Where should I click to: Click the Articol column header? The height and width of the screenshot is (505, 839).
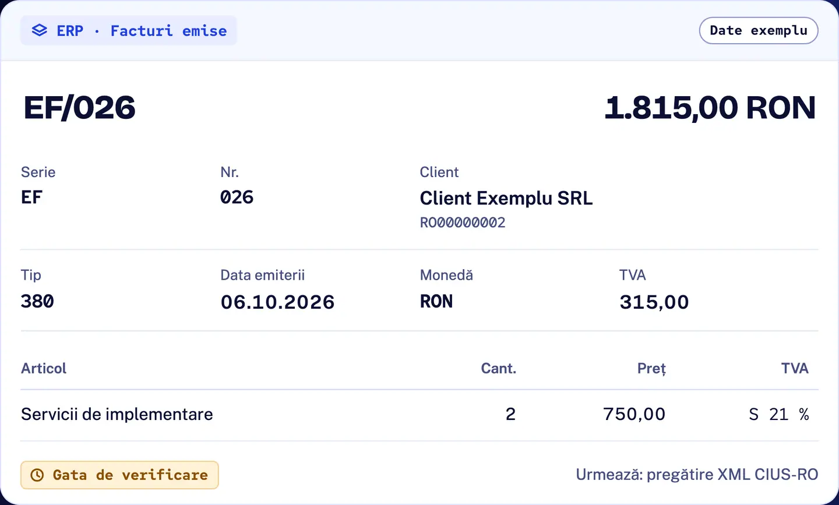click(44, 368)
